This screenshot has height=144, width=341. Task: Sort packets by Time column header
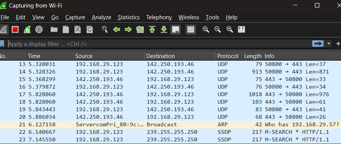click(x=50, y=56)
